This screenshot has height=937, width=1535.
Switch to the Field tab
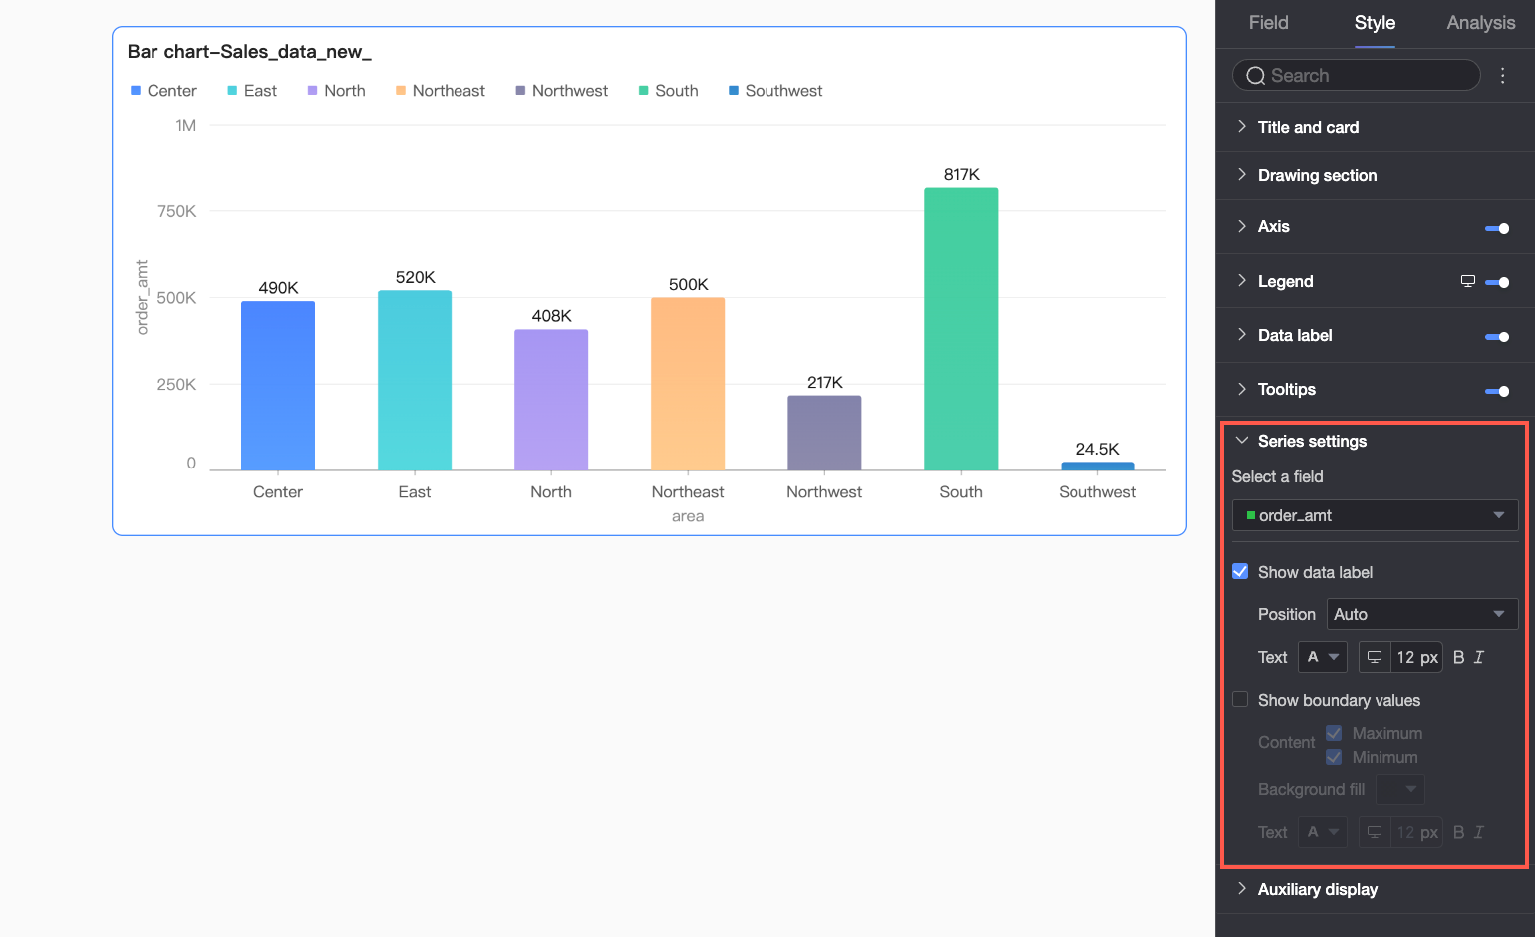click(x=1268, y=23)
